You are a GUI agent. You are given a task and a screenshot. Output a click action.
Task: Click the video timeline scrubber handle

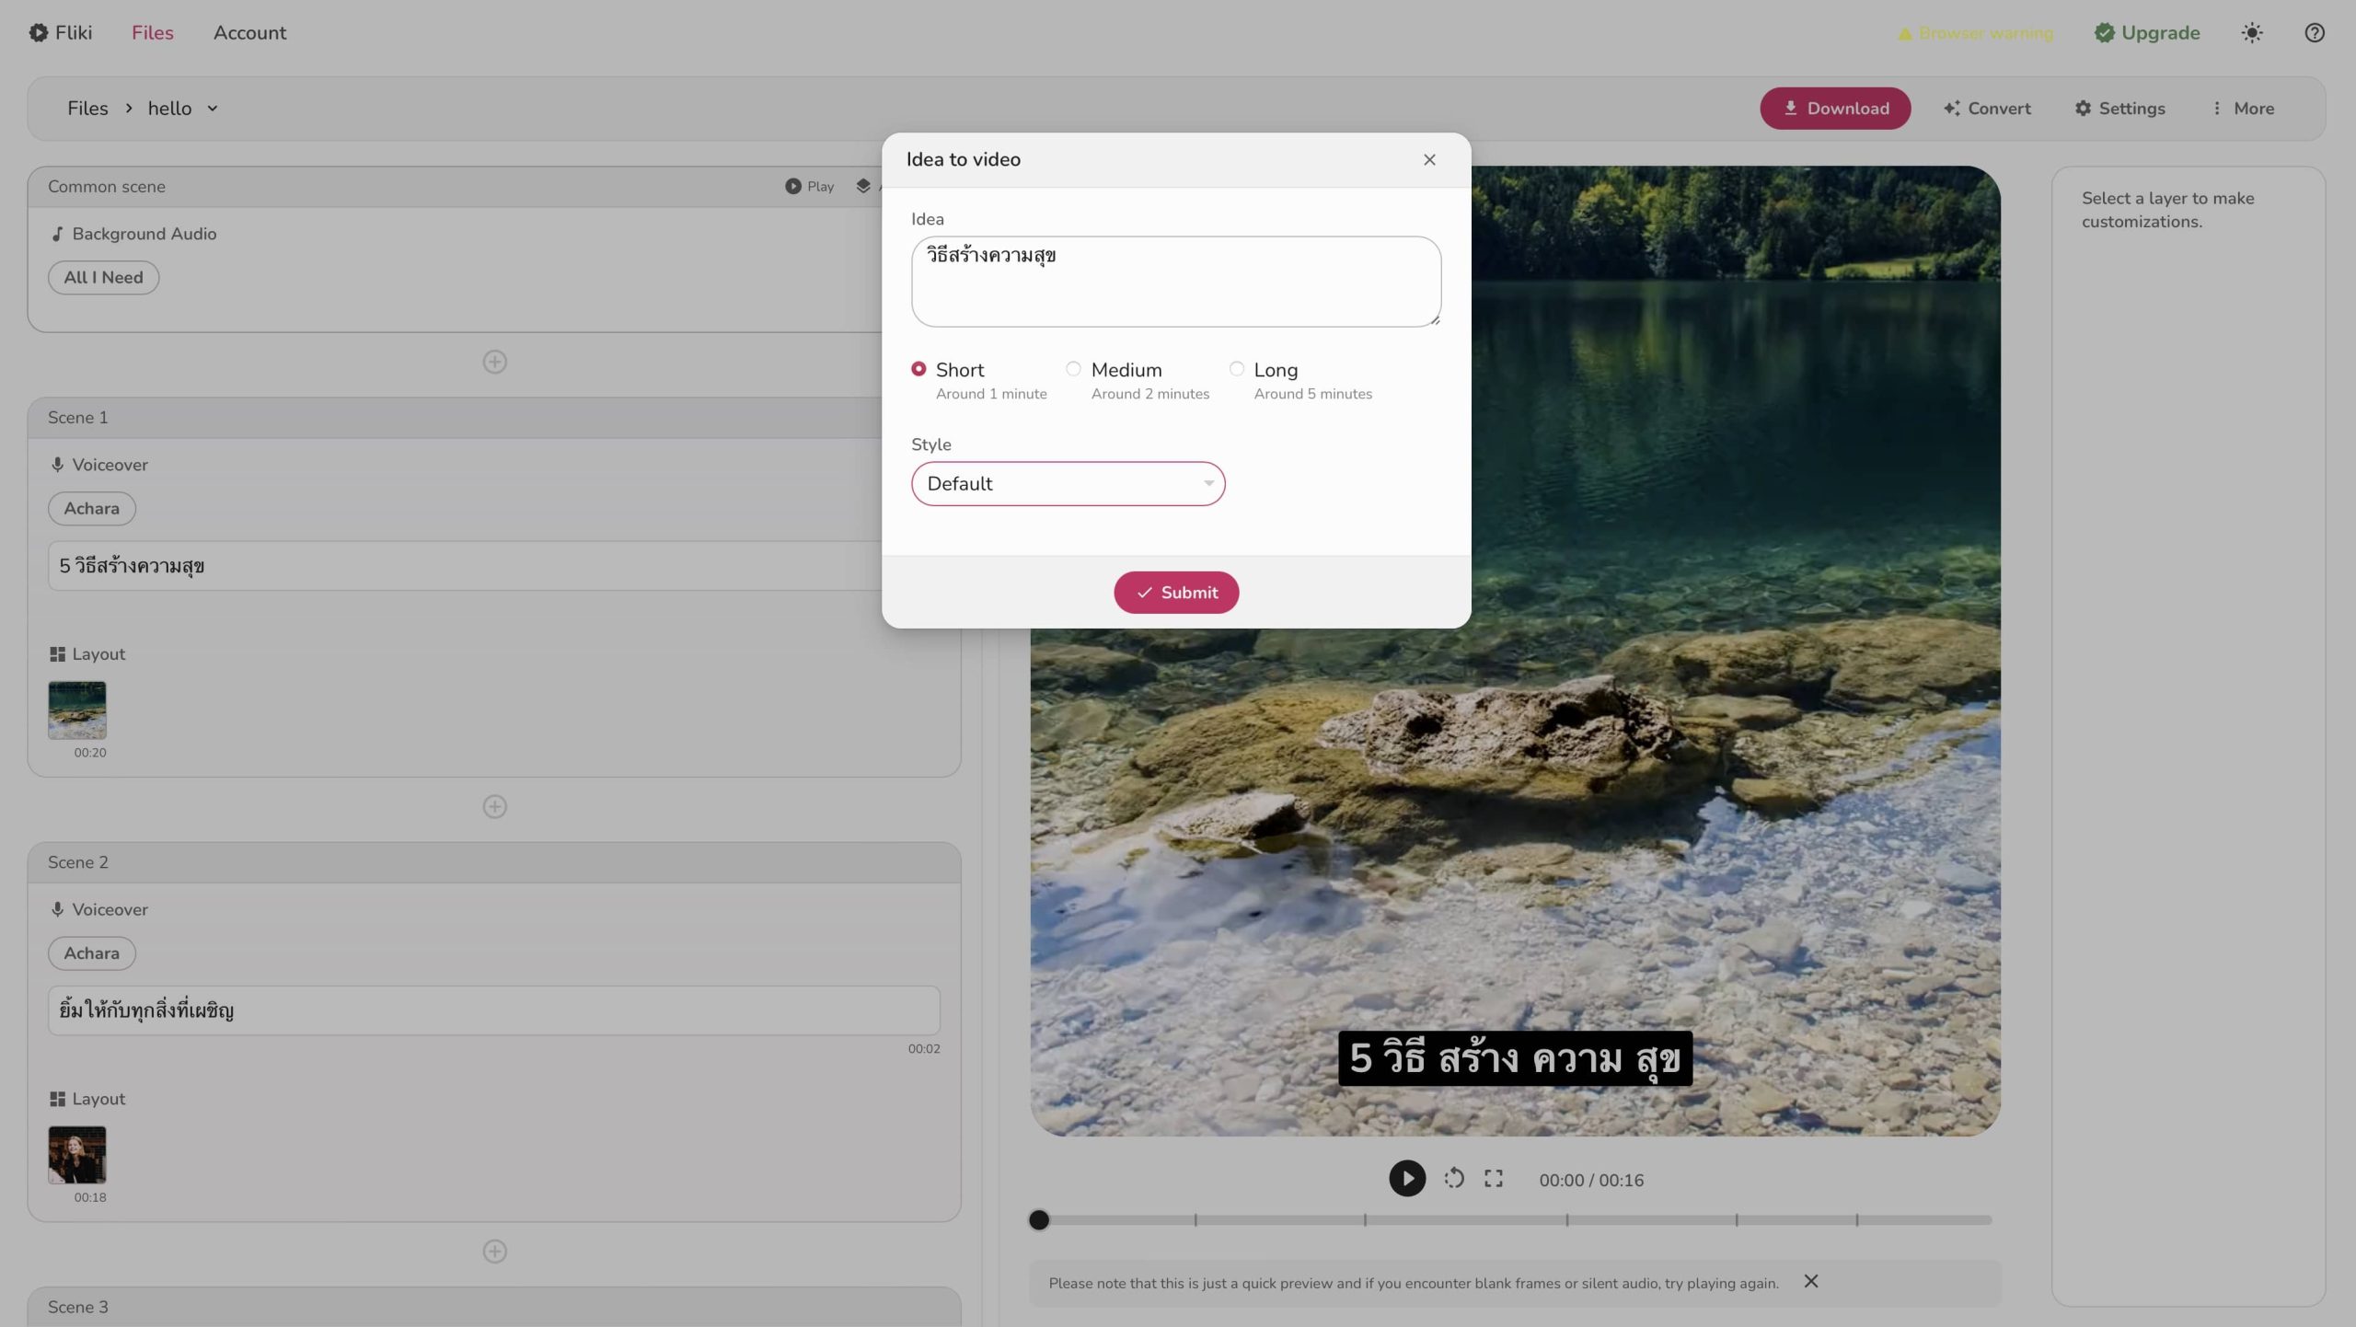1038,1220
